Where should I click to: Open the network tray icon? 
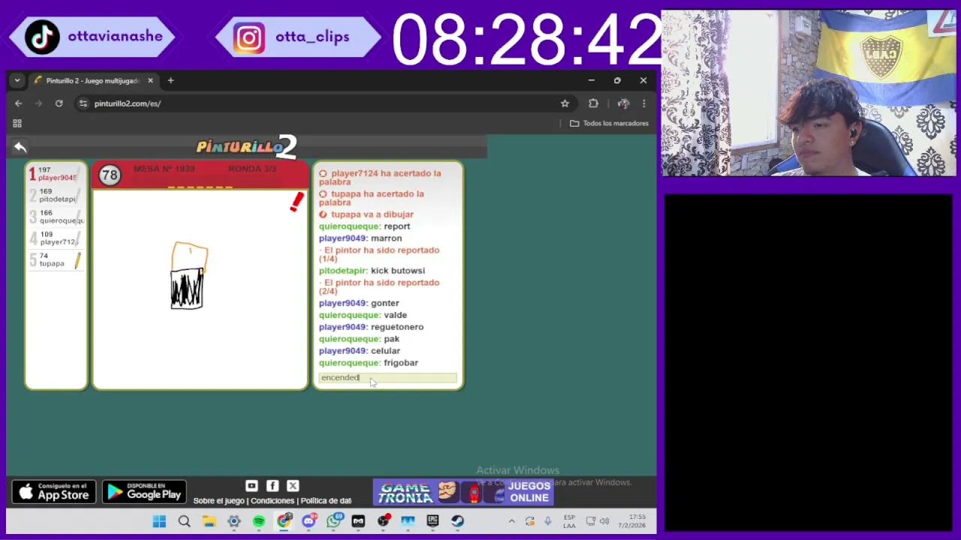(590, 521)
